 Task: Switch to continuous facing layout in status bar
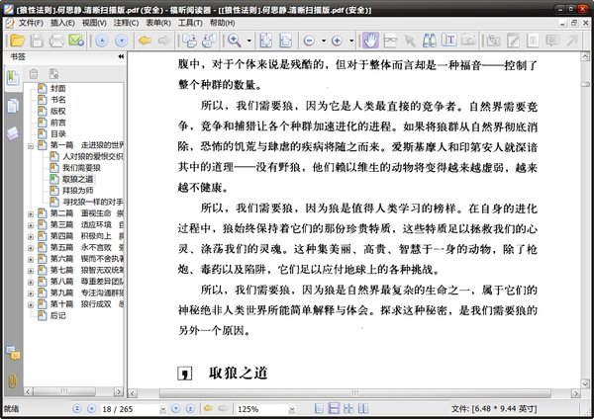point(348,408)
